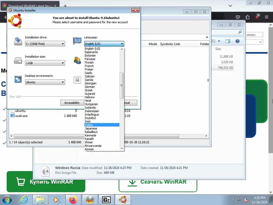The height and width of the screenshot is (205, 273).
Task: Open Windows Media Player taskbar icon
Action: point(57,200)
